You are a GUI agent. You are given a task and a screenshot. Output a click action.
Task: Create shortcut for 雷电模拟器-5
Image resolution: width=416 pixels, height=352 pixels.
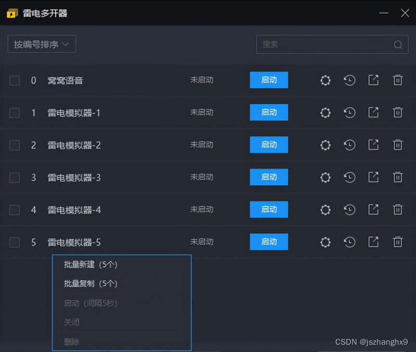click(x=373, y=242)
